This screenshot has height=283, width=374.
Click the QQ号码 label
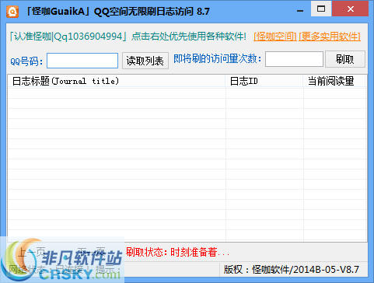pos(26,61)
